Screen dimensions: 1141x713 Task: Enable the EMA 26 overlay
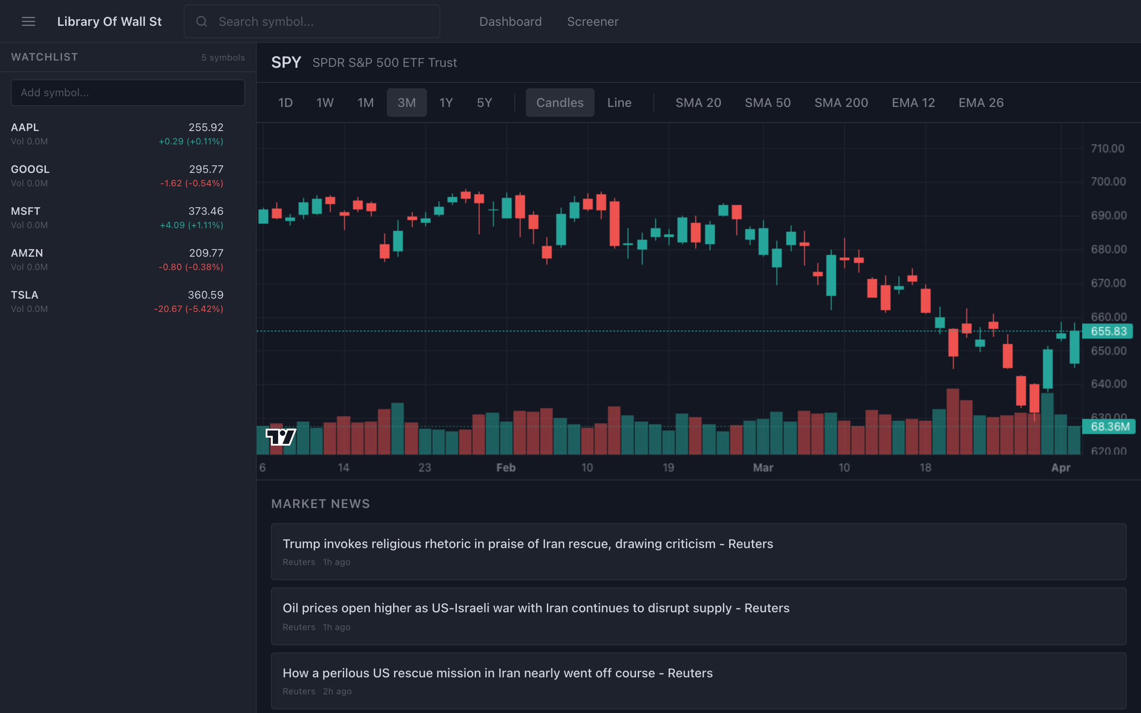(x=981, y=103)
